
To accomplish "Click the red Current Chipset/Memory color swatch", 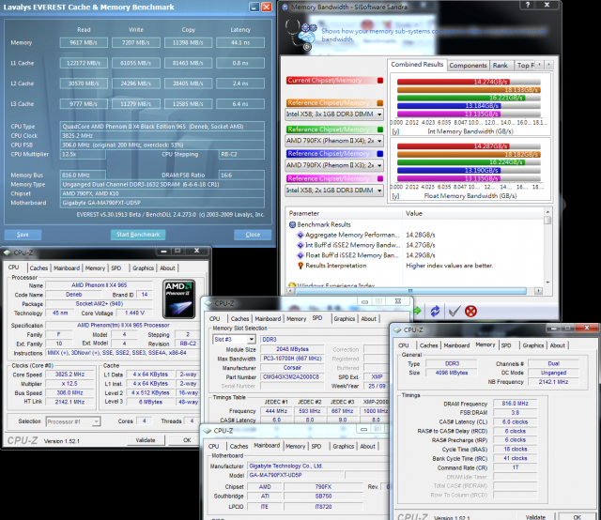I will 380,81.
